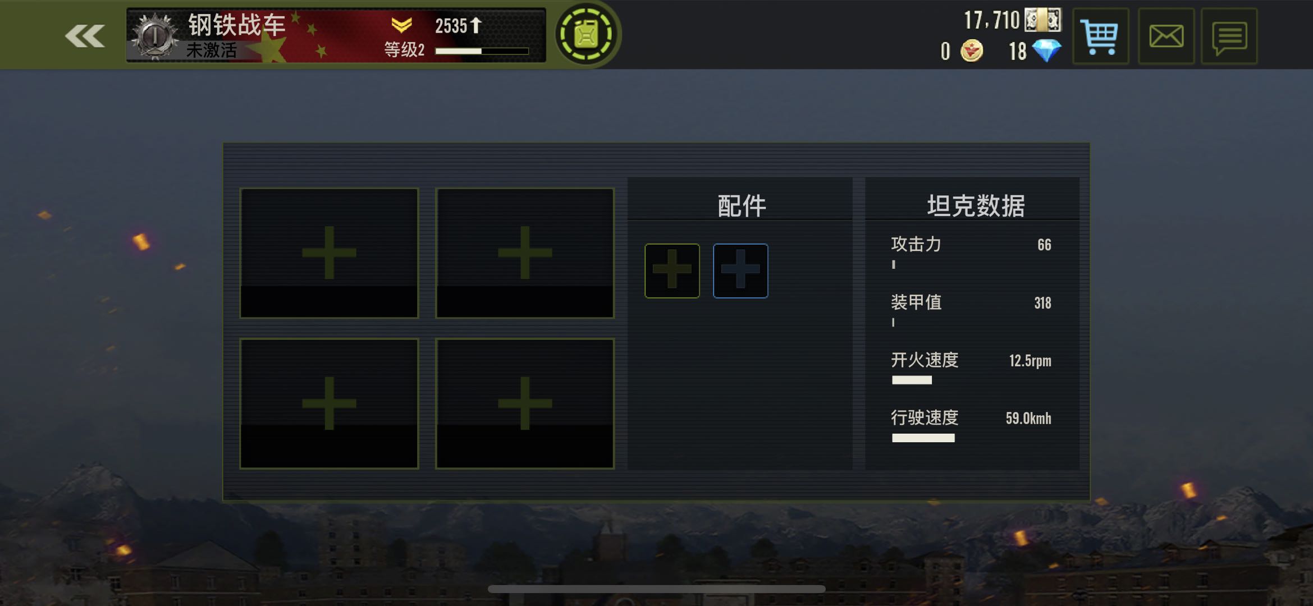This screenshot has width=1313, height=606.
Task: Tap the 等级2 experience progress bar
Action: click(482, 51)
